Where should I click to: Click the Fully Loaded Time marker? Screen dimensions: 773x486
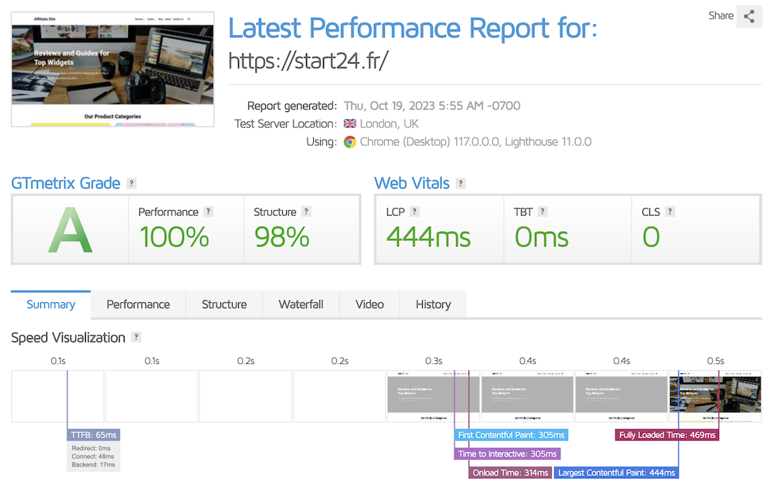pos(667,435)
